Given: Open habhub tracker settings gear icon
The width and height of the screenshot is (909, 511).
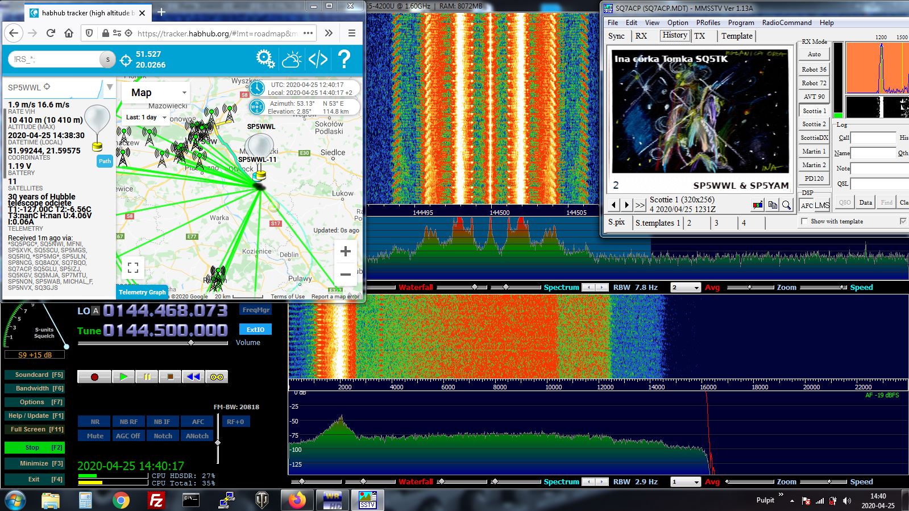Looking at the screenshot, I should (x=265, y=59).
